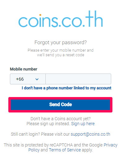The height and width of the screenshot is (161, 122).
Task: Open the Terms of Service link
Action: pyautogui.click(x=65, y=150)
